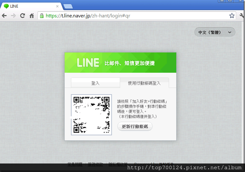This screenshot has width=245, height=172.
Task: Click the 比邮件、短信更加便捷 slogan text
Action: click(x=129, y=63)
